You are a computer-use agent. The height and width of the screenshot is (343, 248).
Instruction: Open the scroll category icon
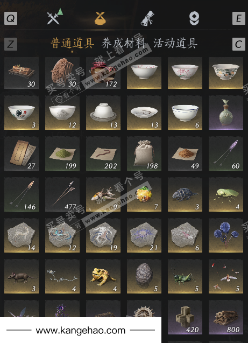tap(147, 18)
